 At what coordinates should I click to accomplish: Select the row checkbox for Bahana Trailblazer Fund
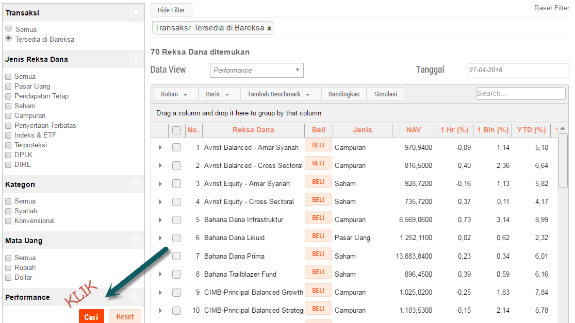click(176, 274)
